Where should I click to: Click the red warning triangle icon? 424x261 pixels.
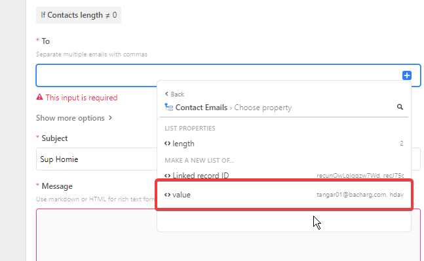point(39,97)
